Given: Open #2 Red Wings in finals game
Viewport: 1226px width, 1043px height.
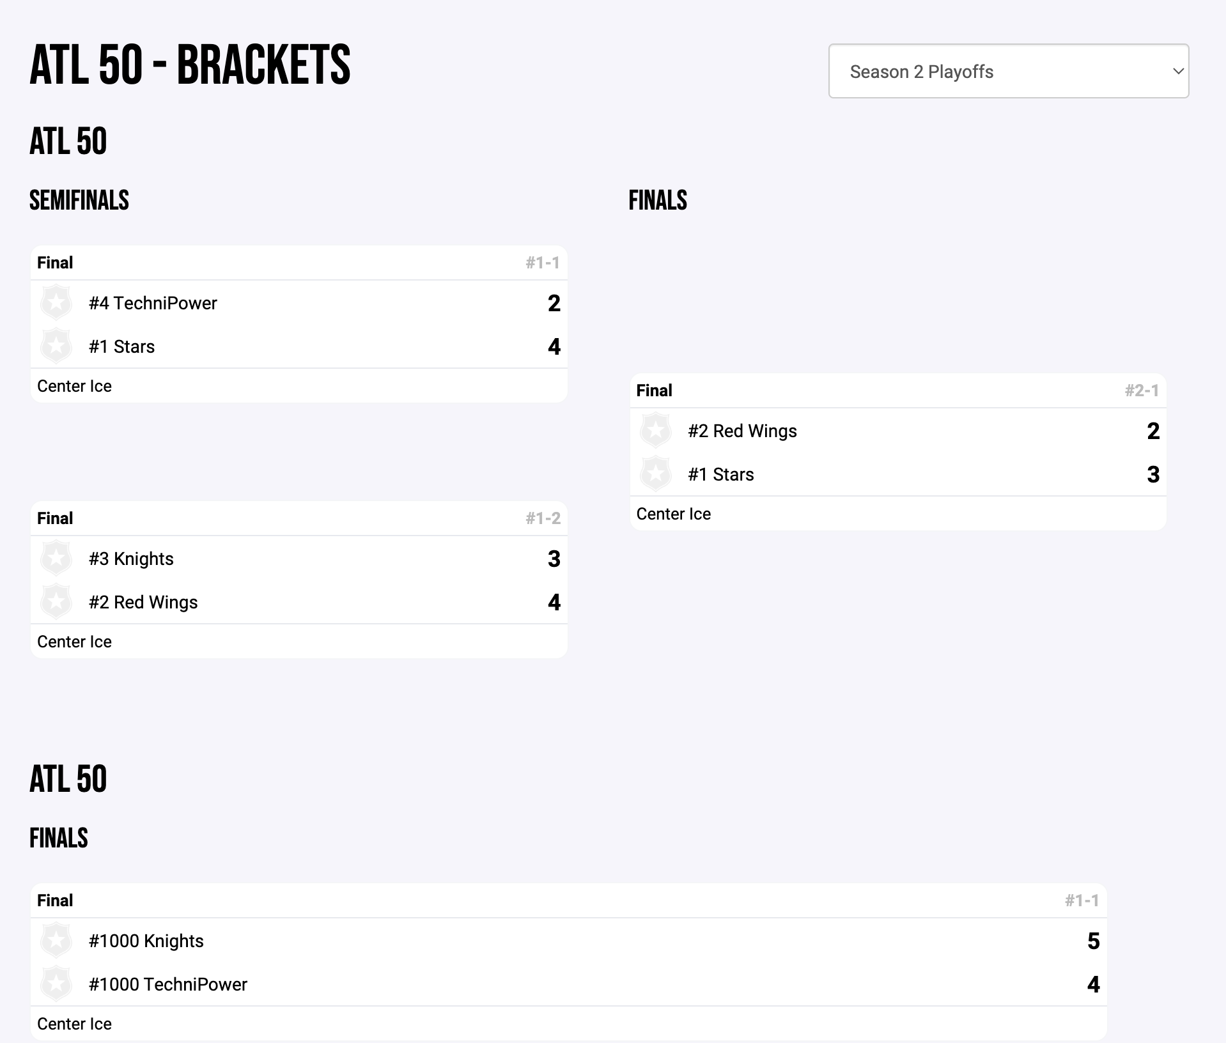Looking at the screenshot, I should coord(742,431).
